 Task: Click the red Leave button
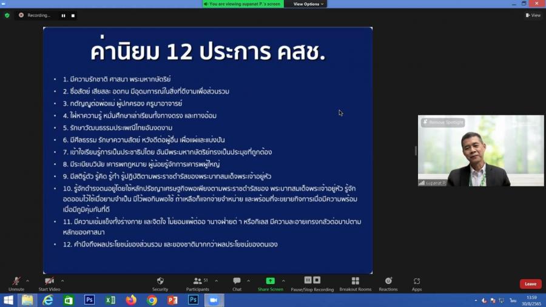click(530, 284)
